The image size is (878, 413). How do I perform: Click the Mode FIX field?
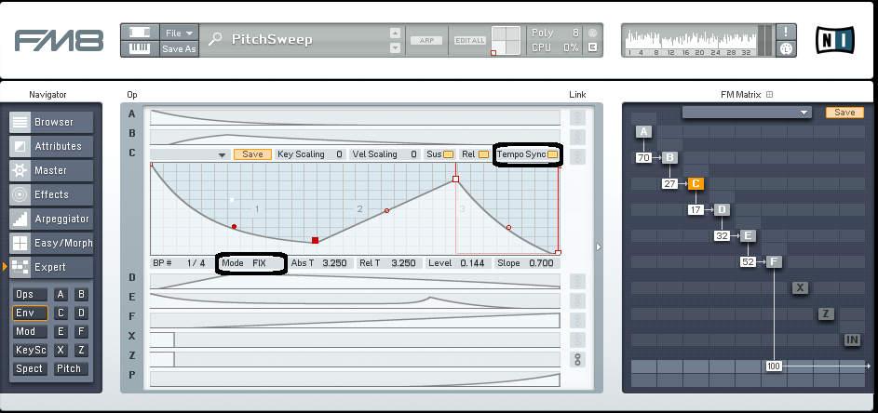pyautogui.click(x=252, y=263)
